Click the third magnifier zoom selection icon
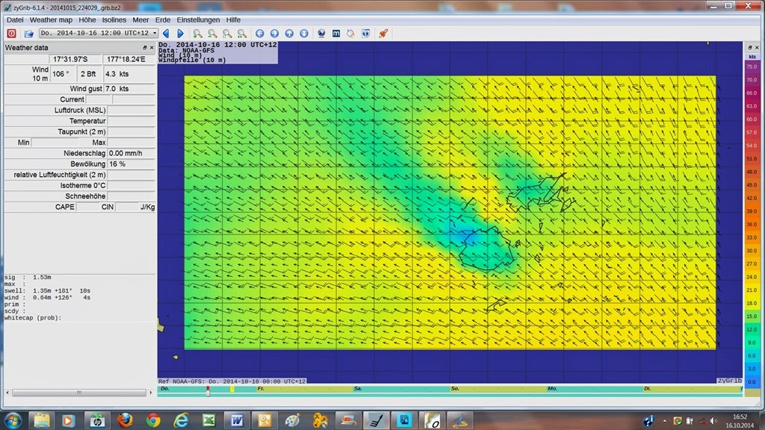Screen dimensions: 765x430 point(227,33)
